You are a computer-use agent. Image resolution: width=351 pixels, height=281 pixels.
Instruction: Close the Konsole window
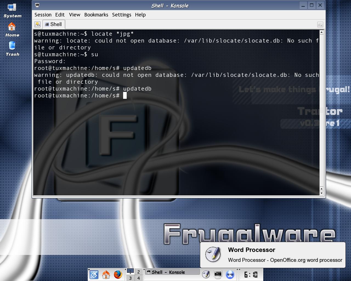coord(320,5)
